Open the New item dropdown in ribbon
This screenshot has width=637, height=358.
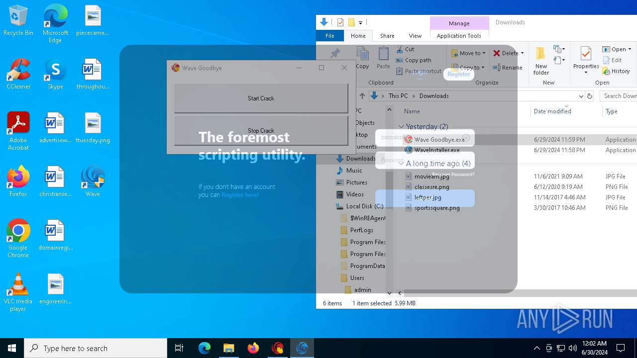click(559, 49)
